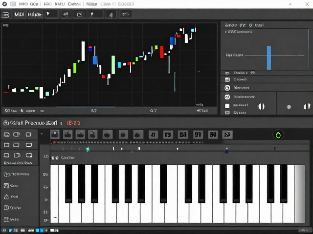The width and height of the screenshot is (313, 234).
Task: Click the bottom-row left icon in the left grid
Action: [x=6, y=155]
